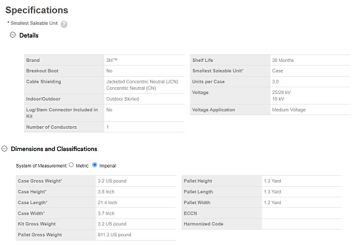Viewport: 361px width, 245px height.
Task: Click the 3.7 Inch case width value
Action: tap(106, 213)
